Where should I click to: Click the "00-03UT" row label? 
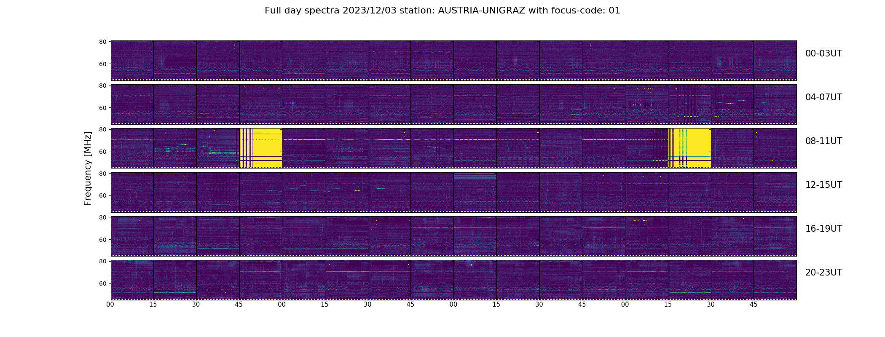[x=823, y=53]
